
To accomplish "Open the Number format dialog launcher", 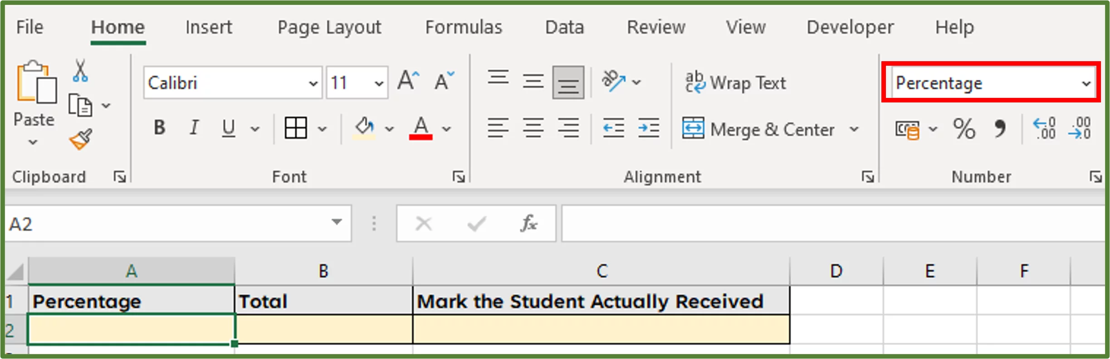I will point(1096,177).
